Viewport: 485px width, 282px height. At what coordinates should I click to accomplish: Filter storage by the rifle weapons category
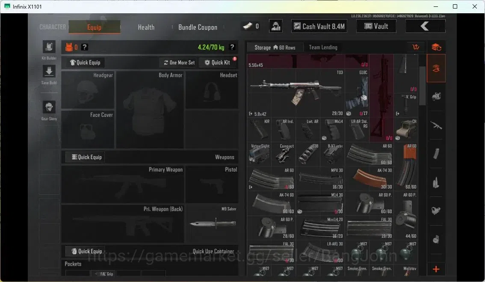coord(436,125)
